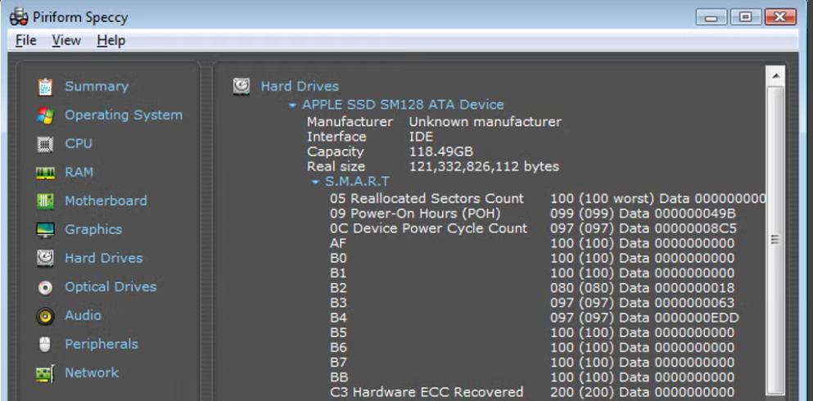Click the Motherboard circuit icon
The image size is (813, 401).
click(45, 201)
